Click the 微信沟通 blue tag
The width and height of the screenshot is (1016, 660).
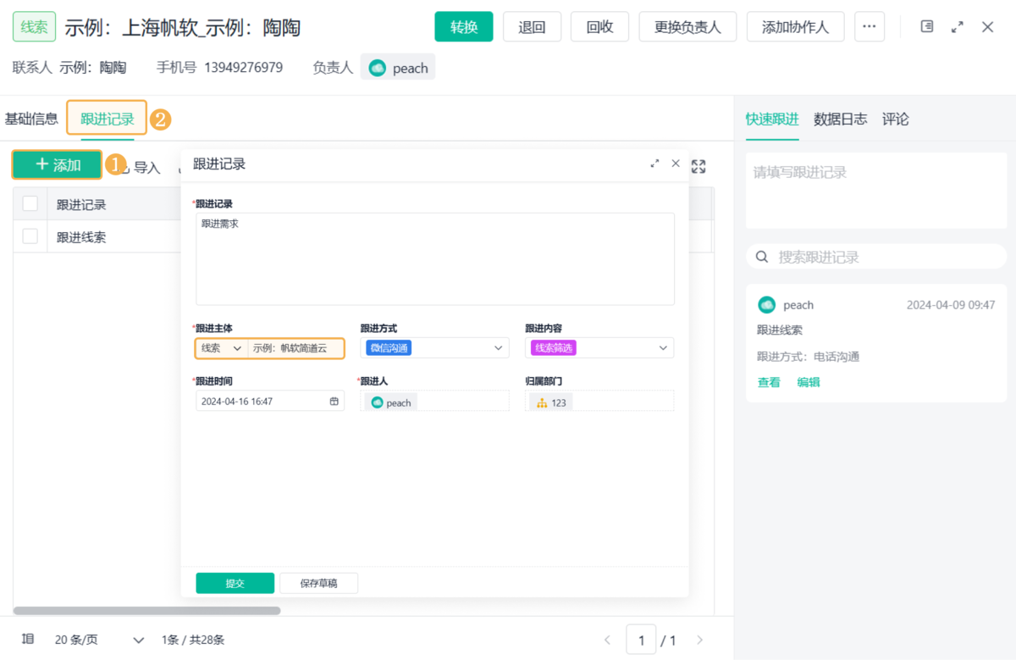[389, 348]
